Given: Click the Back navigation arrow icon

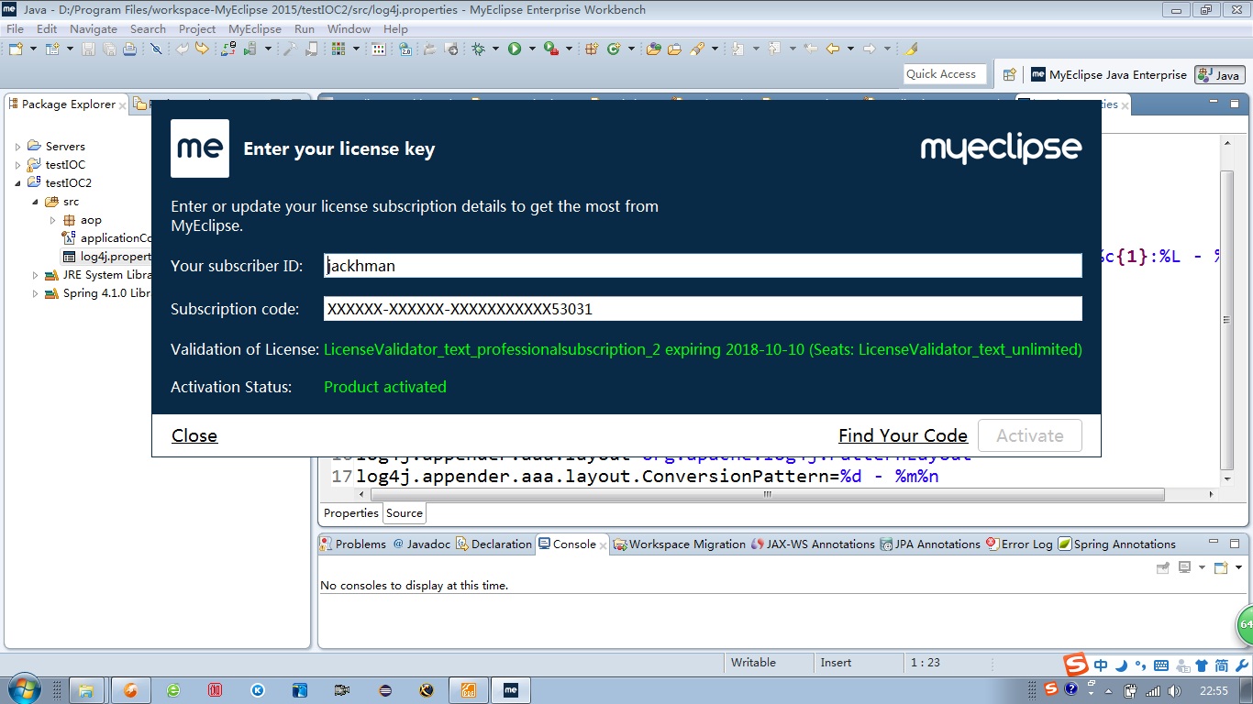Looking at the screenshot, I should pyautogui.click(x=833, y=49).
